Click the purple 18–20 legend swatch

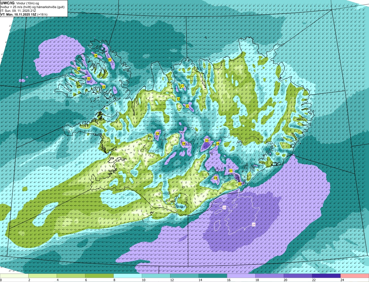pos(270,276)
